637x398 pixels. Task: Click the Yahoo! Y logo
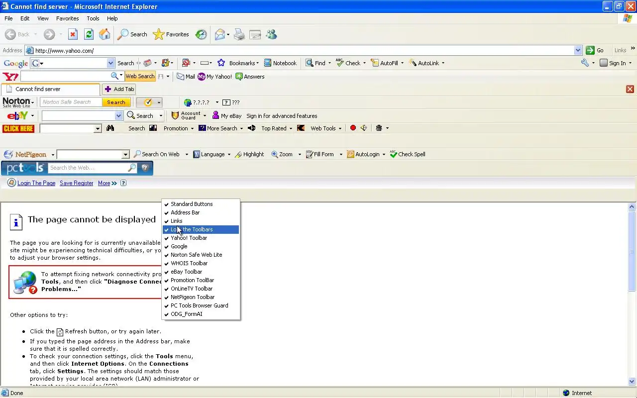pyautogui.click(x=10, y=77)
